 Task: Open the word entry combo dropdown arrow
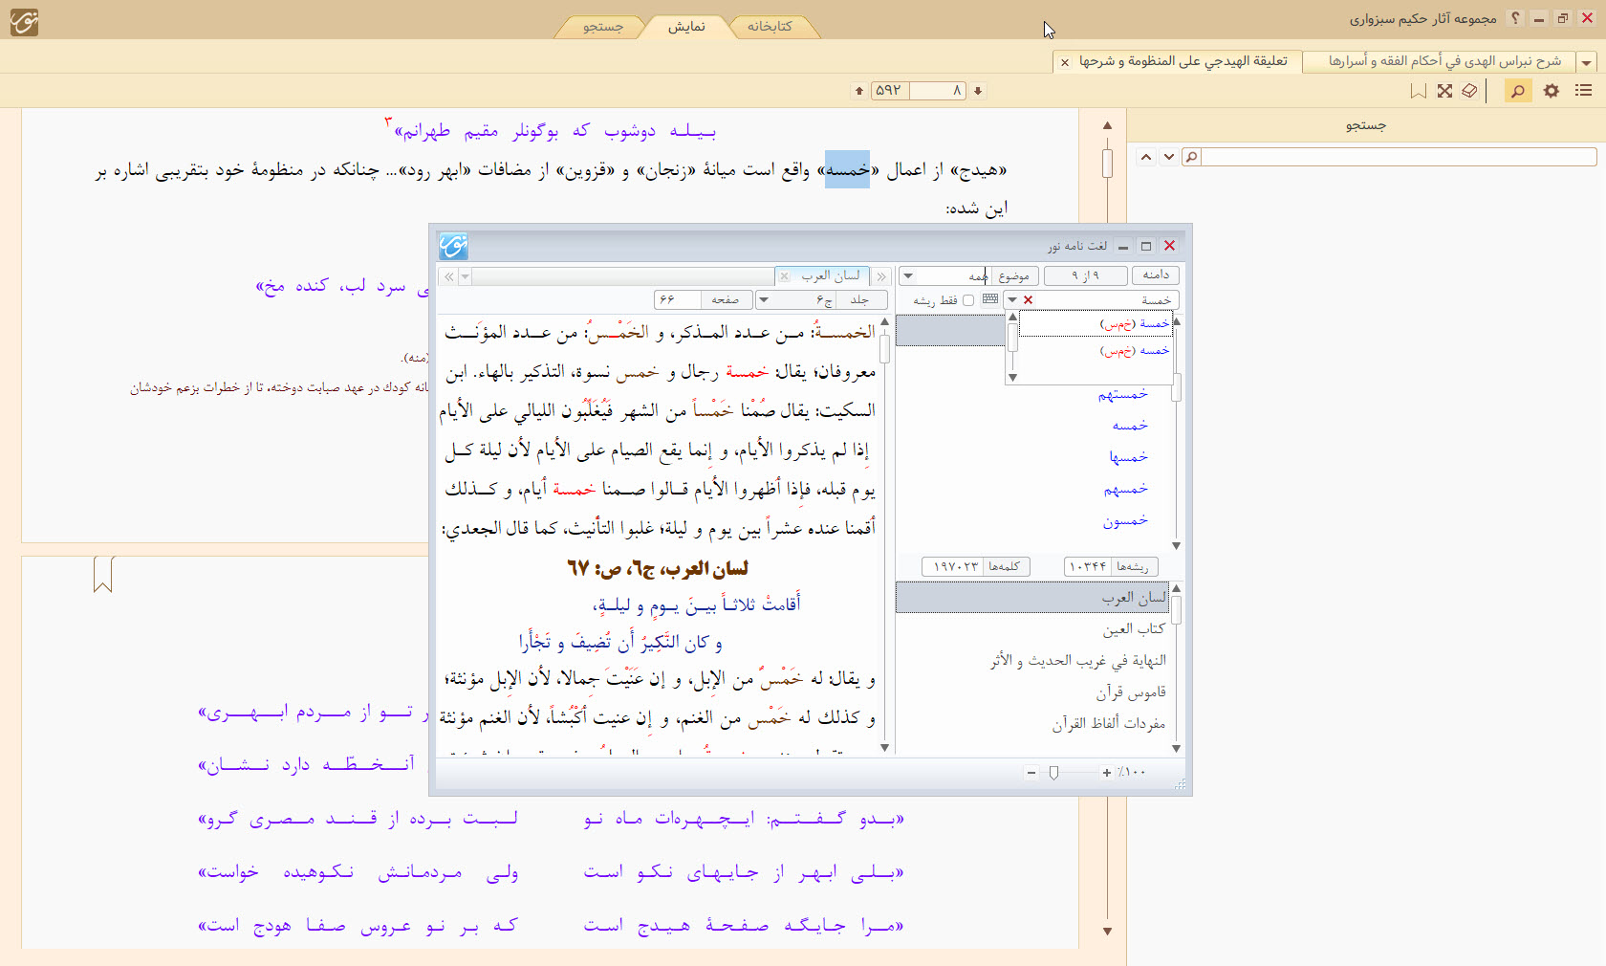pos(1012,300)
